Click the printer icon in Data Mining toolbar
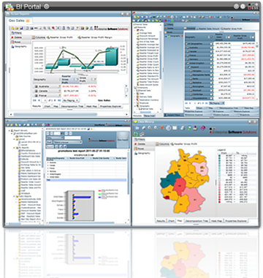The image size is (263, 278). 183,128
